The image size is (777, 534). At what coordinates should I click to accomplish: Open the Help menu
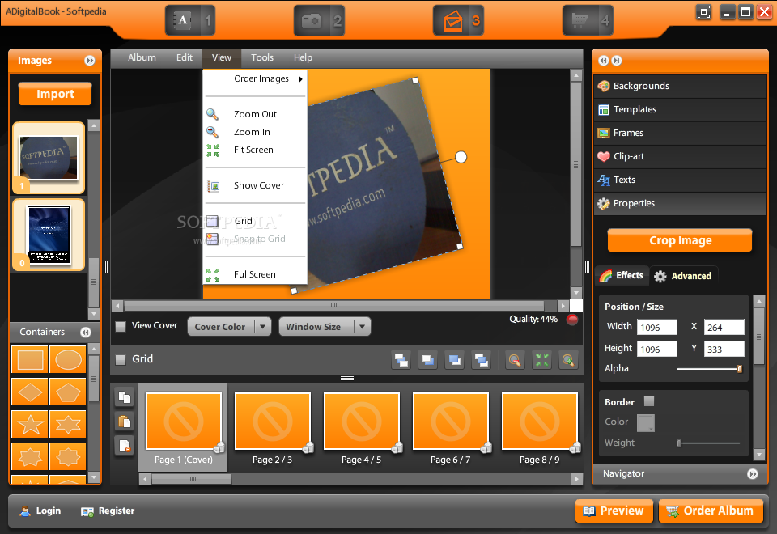tap(303, 58)
